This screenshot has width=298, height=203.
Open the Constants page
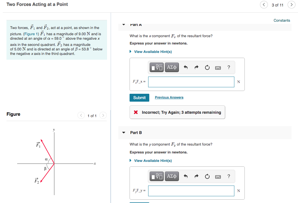(282, 20)
